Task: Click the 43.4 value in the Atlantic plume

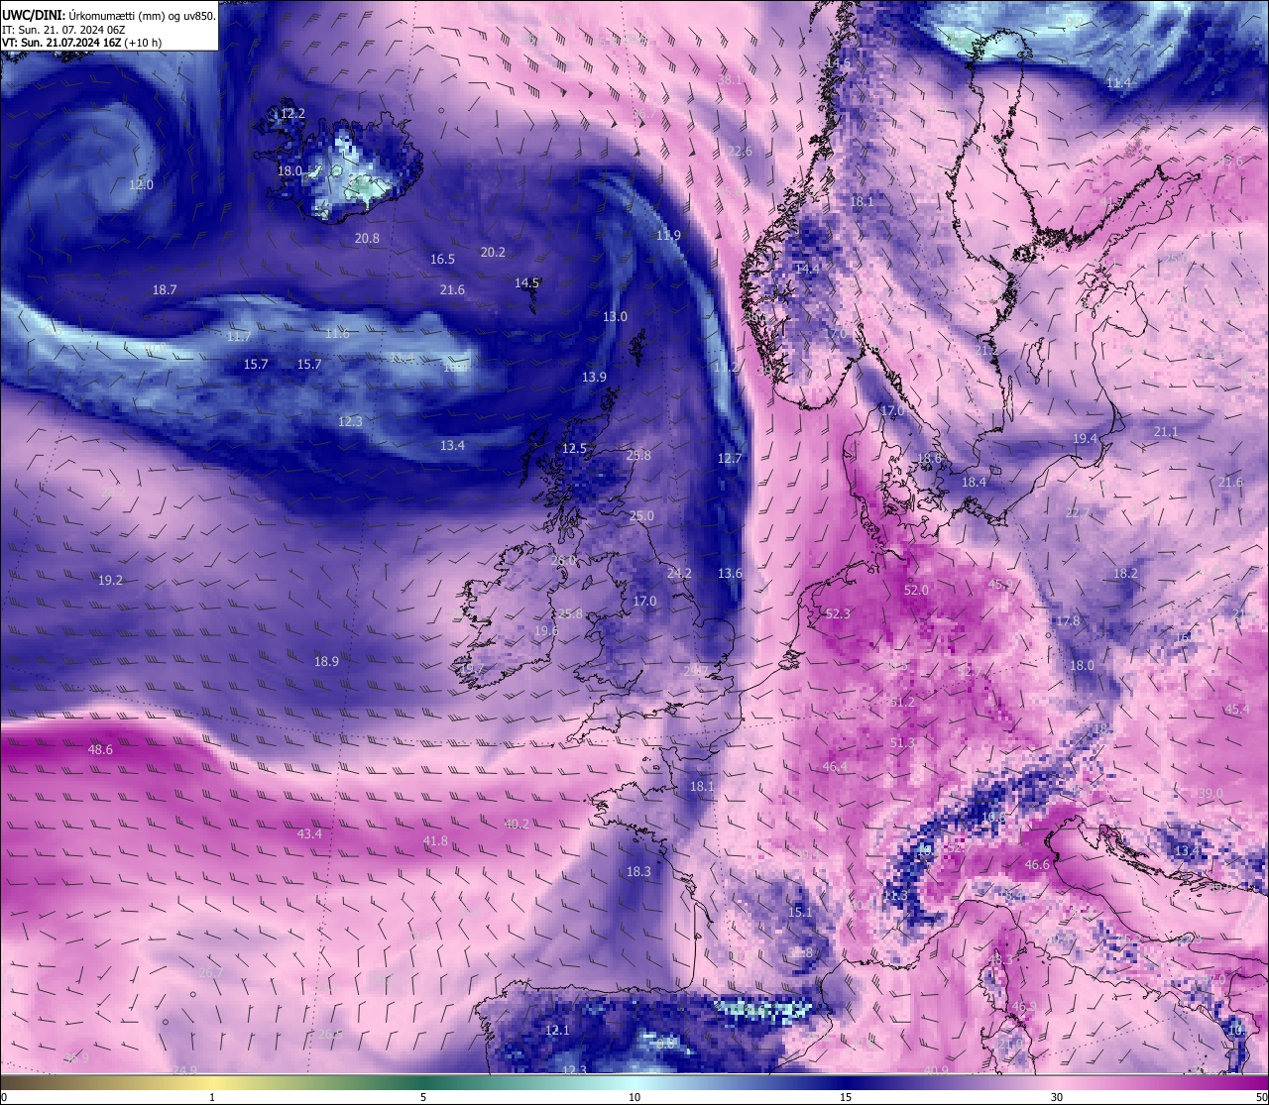Action: (x=309, y=834)
